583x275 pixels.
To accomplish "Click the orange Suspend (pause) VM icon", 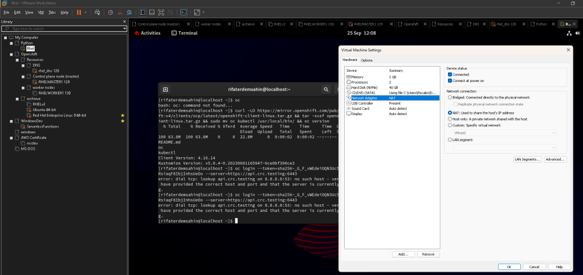I will (x=79, y=13).
